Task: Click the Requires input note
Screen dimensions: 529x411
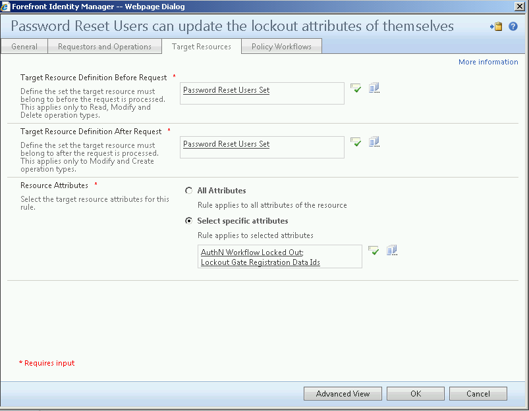Action: 47,363
